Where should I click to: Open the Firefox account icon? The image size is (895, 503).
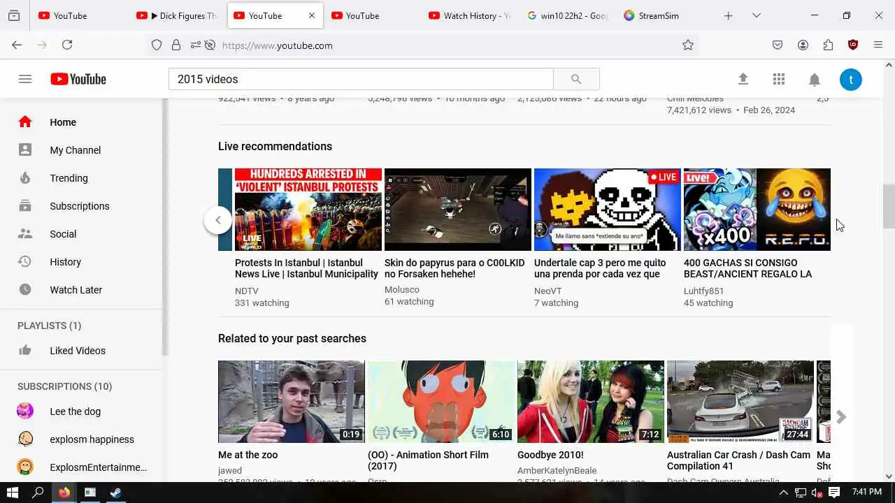(x=803, y=45)
